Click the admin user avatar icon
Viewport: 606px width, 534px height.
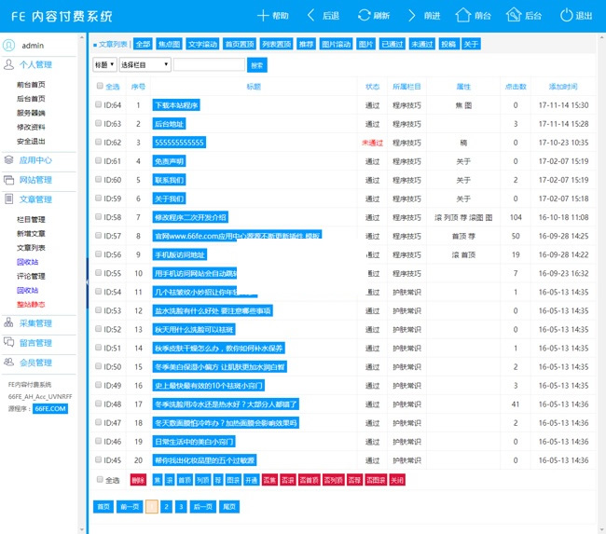[x=9, y=45]
